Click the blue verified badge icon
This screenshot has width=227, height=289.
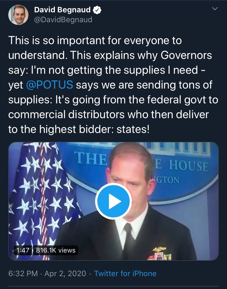point(97,10)
